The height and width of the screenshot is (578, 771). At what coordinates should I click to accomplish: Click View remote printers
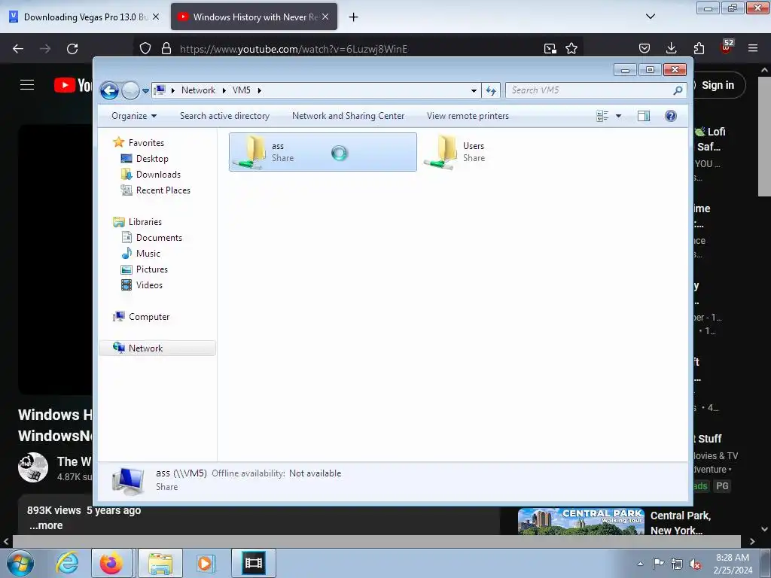point(468,116)
